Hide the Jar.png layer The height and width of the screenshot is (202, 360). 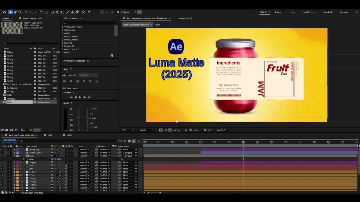(x=2, y=162)
